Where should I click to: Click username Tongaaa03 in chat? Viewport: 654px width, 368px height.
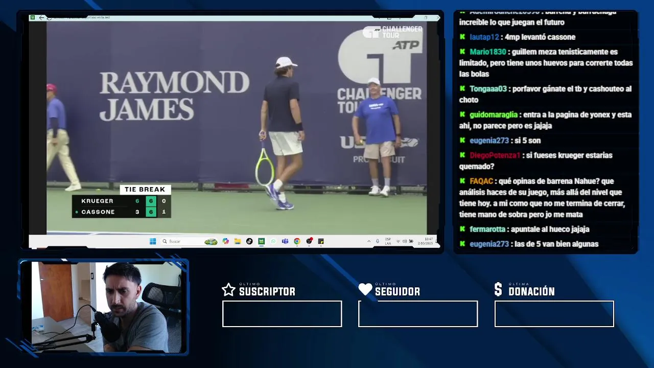(x=488, y=88)
